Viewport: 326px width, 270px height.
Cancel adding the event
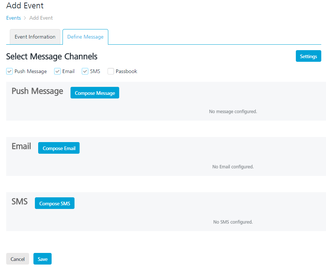[x=17, y=259]
